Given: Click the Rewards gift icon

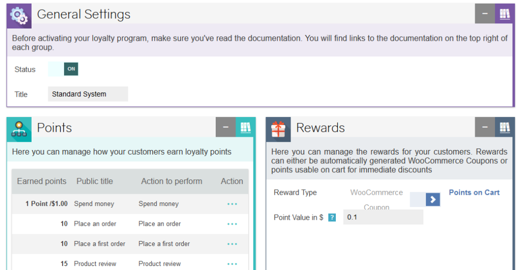Looking at the screenshot, I should point(278,129).
